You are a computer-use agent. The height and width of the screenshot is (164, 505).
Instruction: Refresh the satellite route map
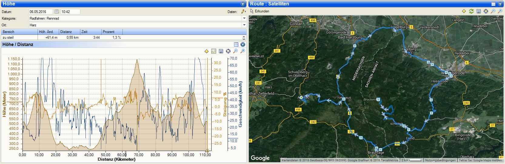tap(471, 11)
